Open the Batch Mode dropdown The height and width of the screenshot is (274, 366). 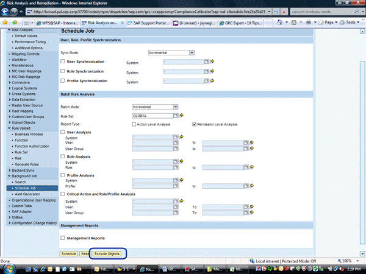pos(175,107)
